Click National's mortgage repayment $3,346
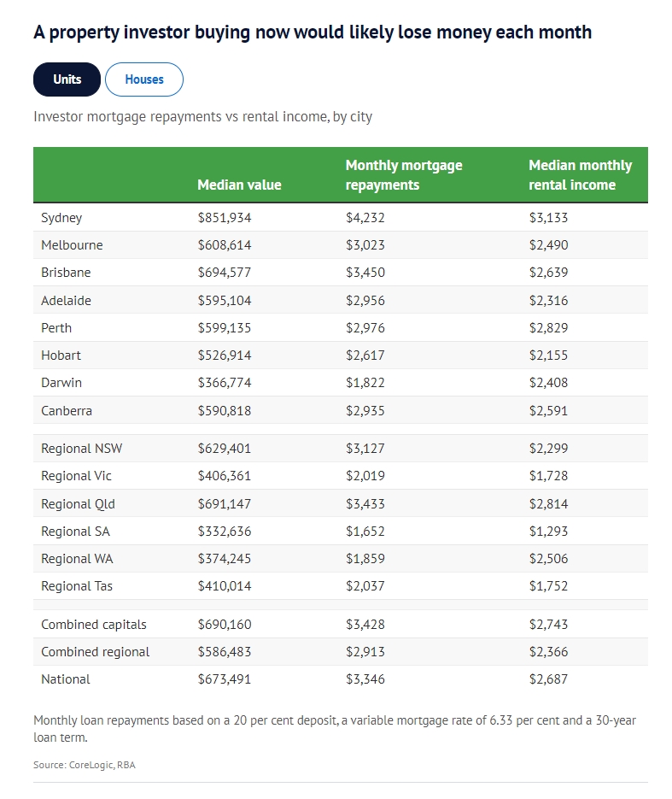Viewport: 672px width, 799px height. 365,679
